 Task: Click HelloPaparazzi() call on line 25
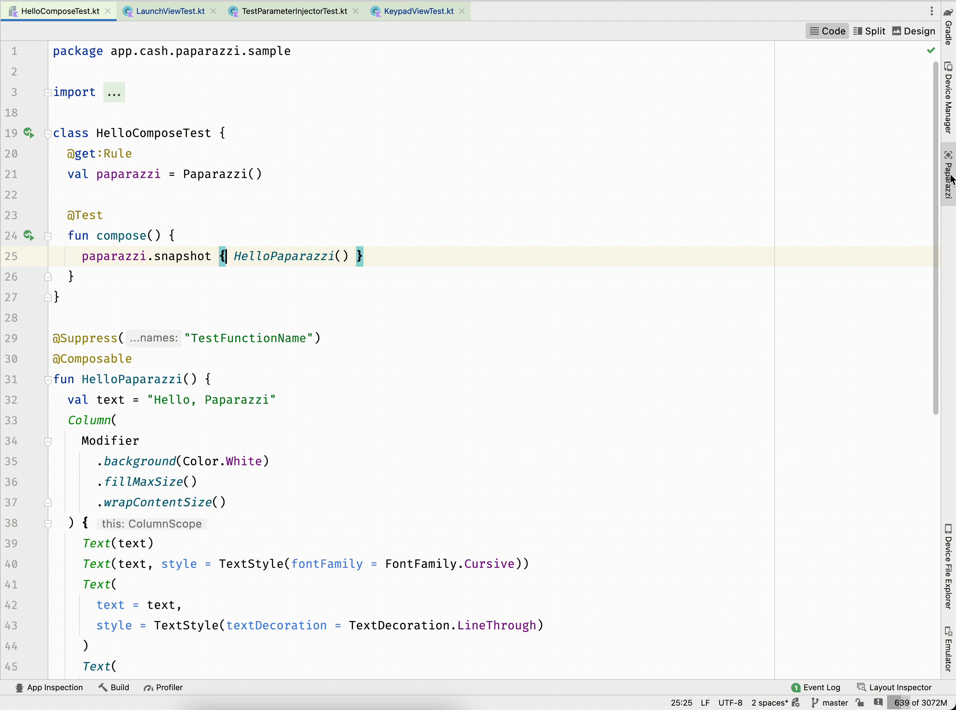(x=291, y=256)
